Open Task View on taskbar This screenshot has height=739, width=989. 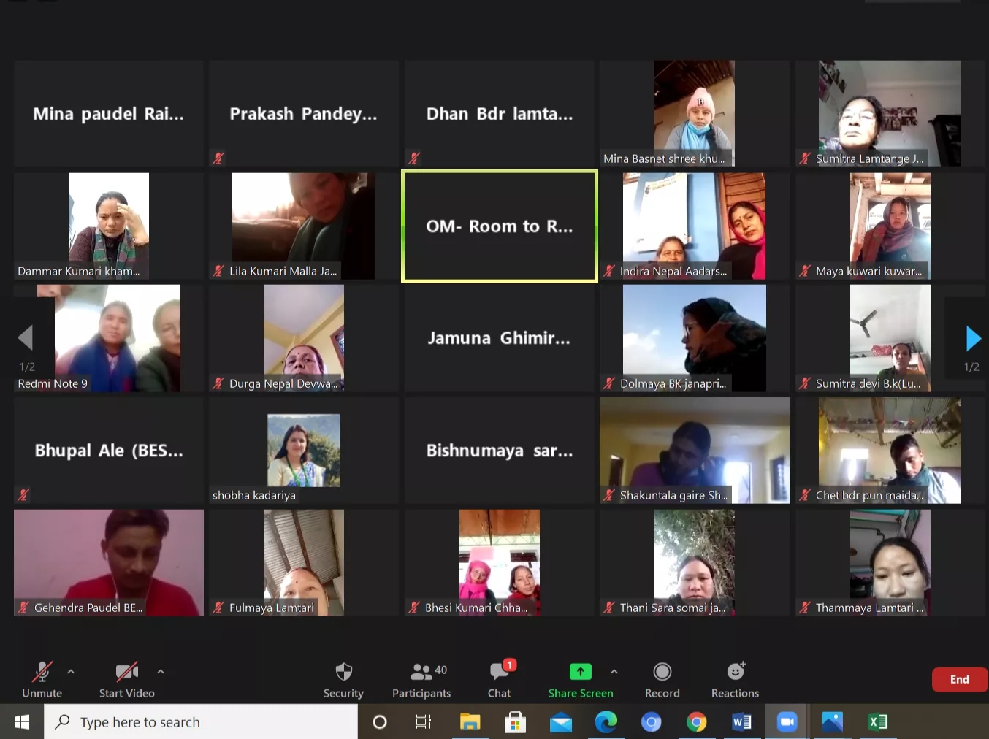coord(424,721)
